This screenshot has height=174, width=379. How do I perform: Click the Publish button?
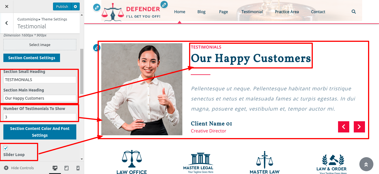(x=62, y=6)
